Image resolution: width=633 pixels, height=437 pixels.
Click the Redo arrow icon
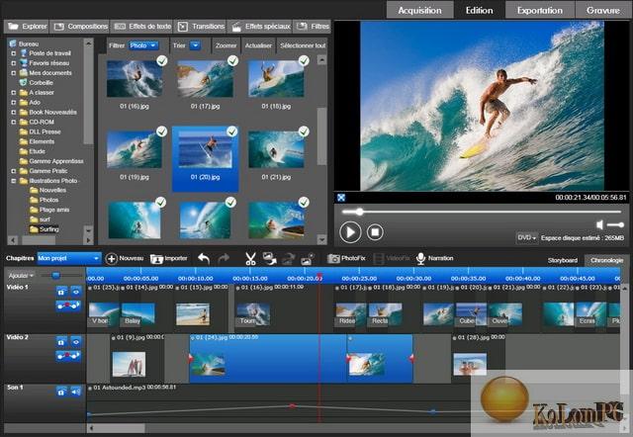tap(224, 259)
